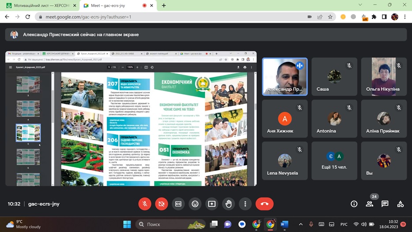Toggle closed captions in the meeting
This screenshot has height=232, width=412.
[178, 204]
